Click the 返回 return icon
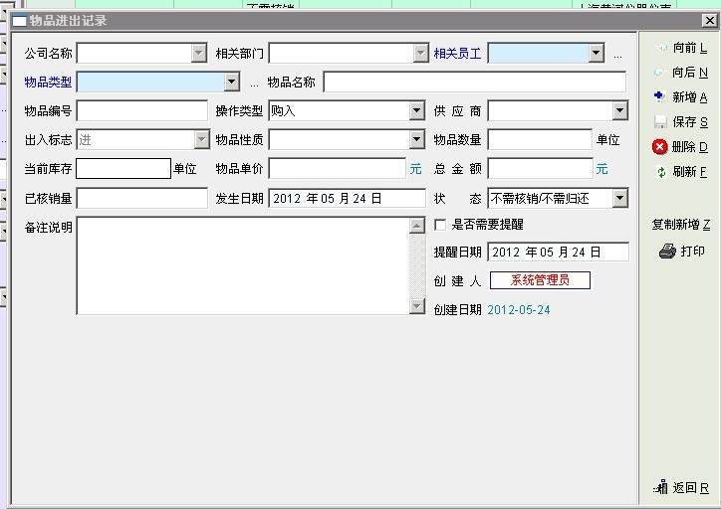Viewport: 721px width, 509px height. tap(659, 487)
